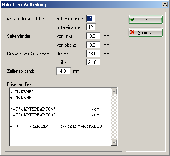Close the Etiketten-Aufteilung dialog window
The width and height of the screenshot is (170, 156).
pyautogui.click(x=165, y=5)
